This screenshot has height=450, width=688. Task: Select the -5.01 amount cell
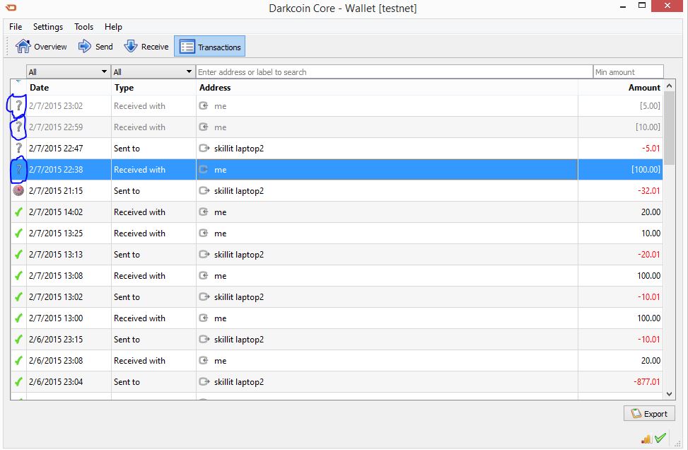pos(620,148)
